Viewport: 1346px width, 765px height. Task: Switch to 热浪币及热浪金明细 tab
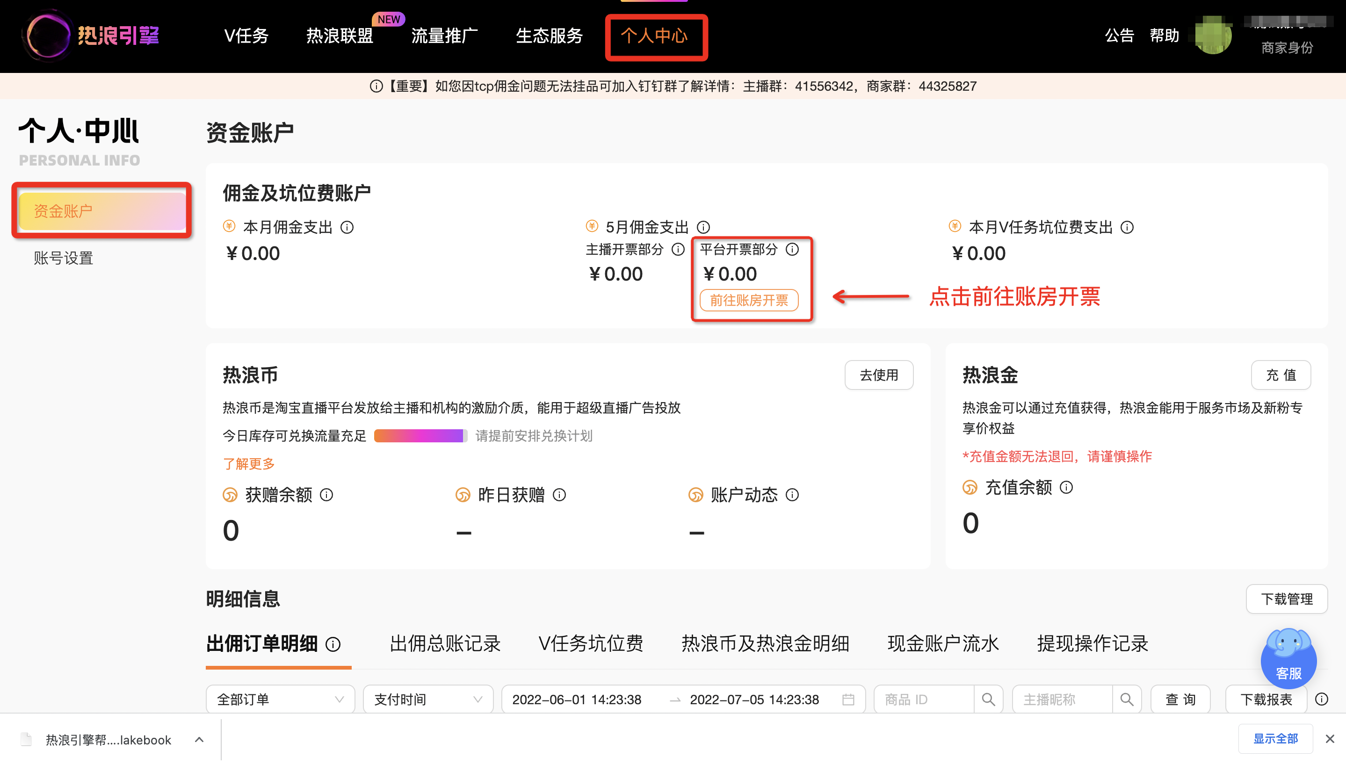(765, 644)
